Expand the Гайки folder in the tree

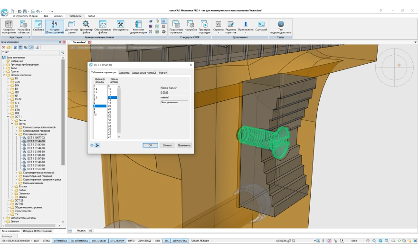pos(12,190)
